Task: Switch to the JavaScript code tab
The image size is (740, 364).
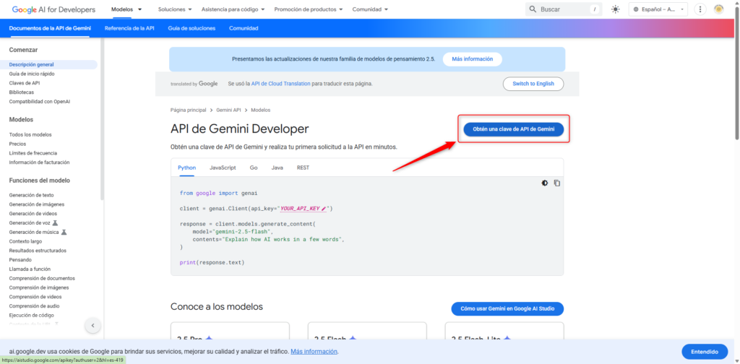Action: click(x=223, y=168)
